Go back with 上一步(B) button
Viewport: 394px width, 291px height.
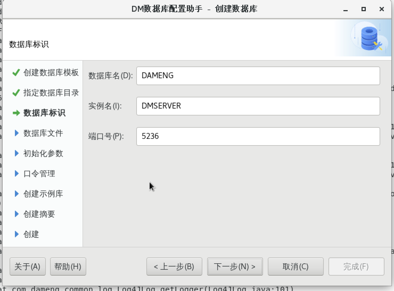174,267
